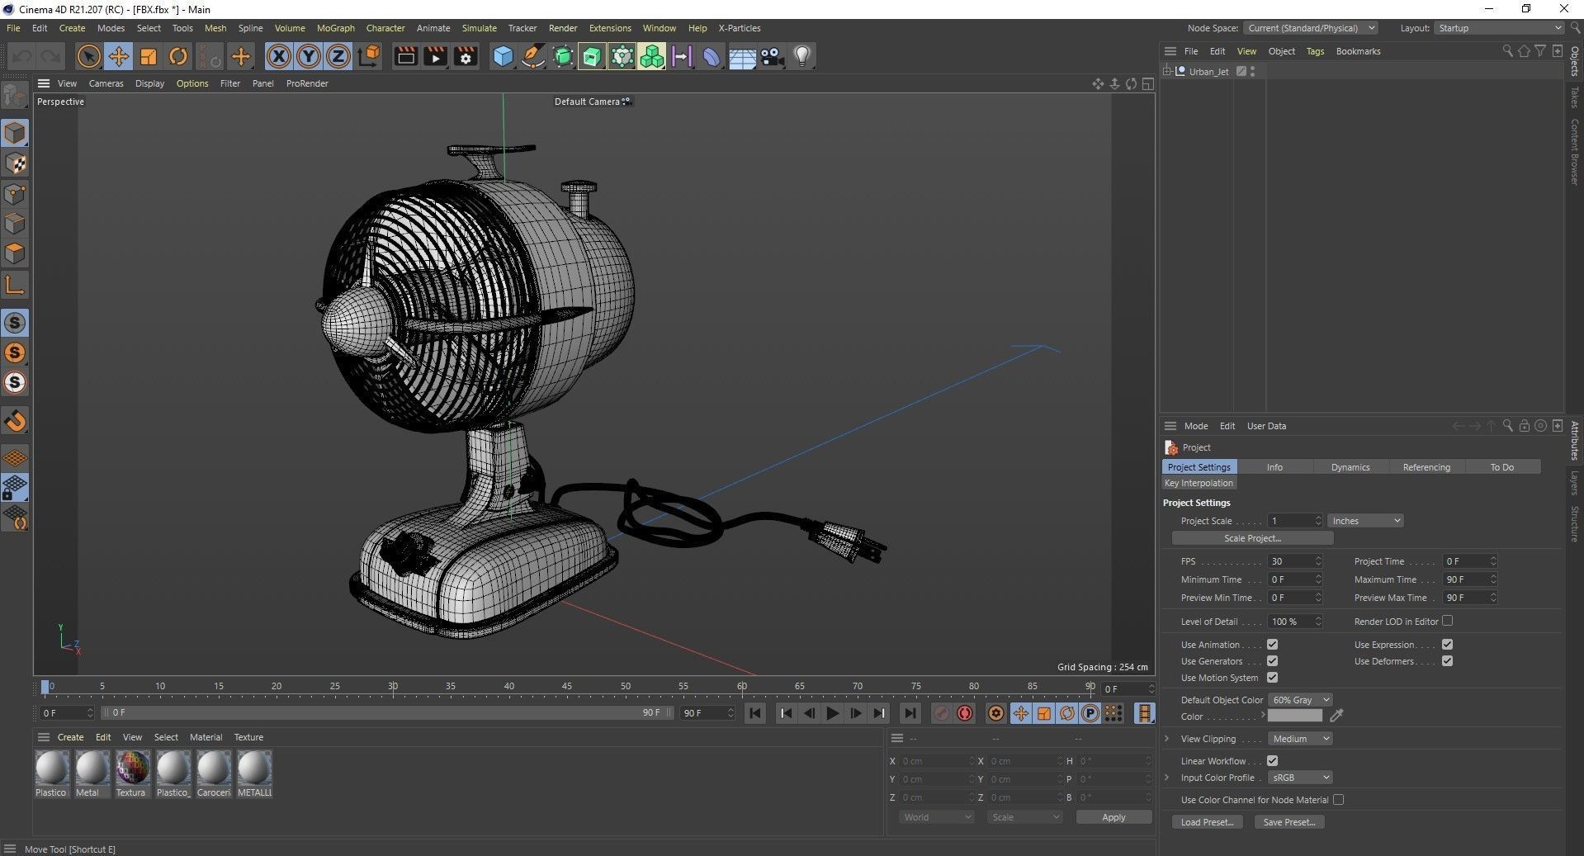Click the Save Preset button
The height and width of the screenshot is (856, 1584).
coord(1288,822)
